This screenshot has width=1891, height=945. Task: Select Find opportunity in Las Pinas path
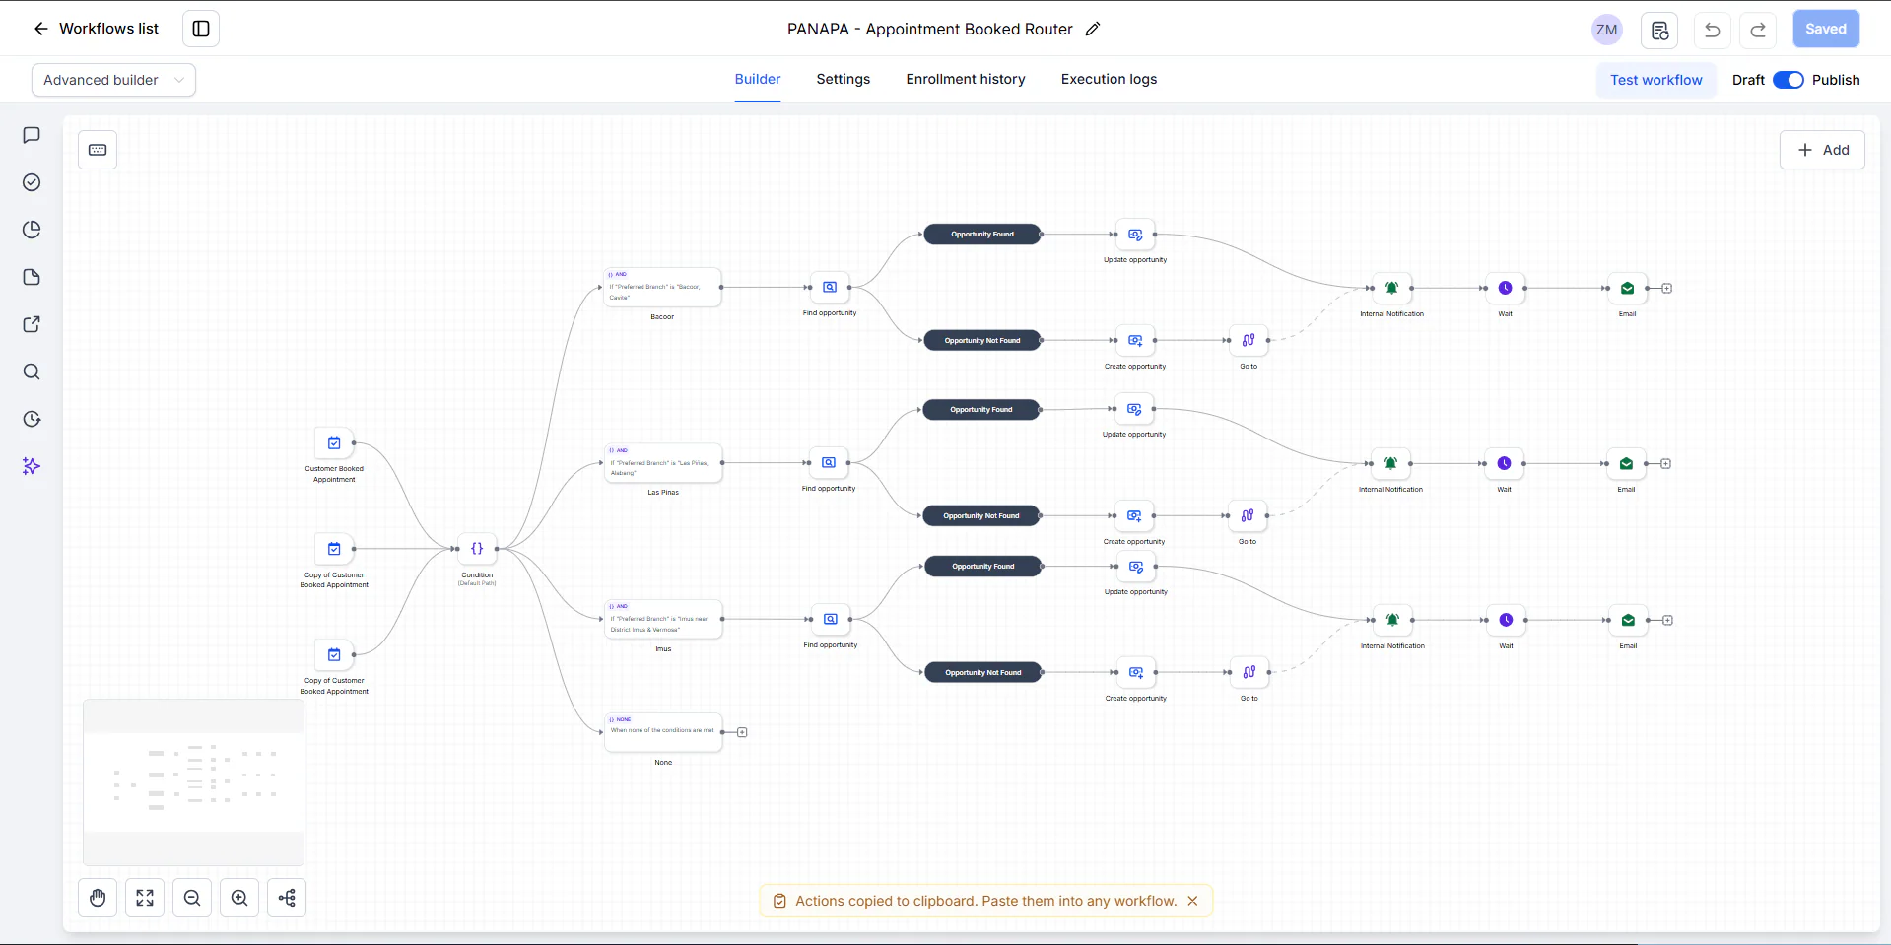click(829, 463)
